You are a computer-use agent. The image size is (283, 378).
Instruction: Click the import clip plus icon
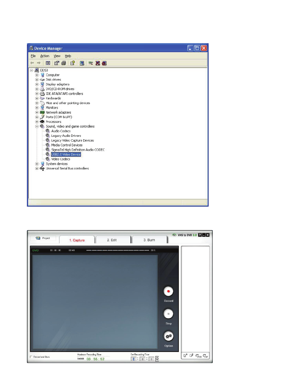pyautogui.click(x=185, y=355)
